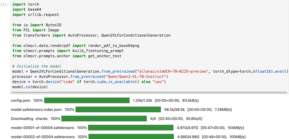Click the horizontal scrollbar under the code cell
Viewport: 289px width, 139px height.
click(149, 93)
